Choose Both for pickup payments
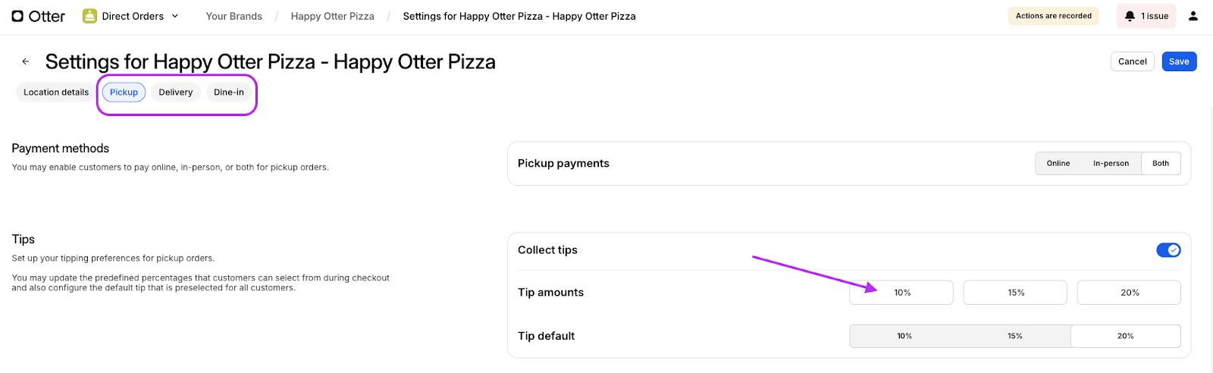This screenshot has width=1213, height=373. click(1161, 163)
